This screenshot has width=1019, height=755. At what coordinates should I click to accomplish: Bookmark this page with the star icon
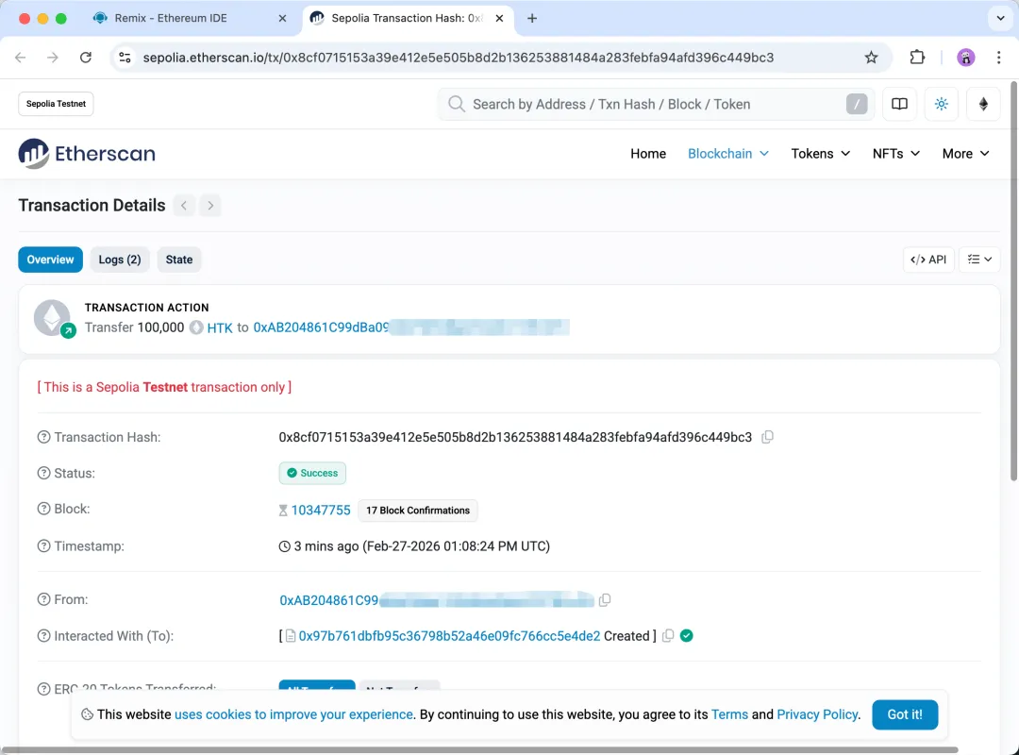coord(872,58)
